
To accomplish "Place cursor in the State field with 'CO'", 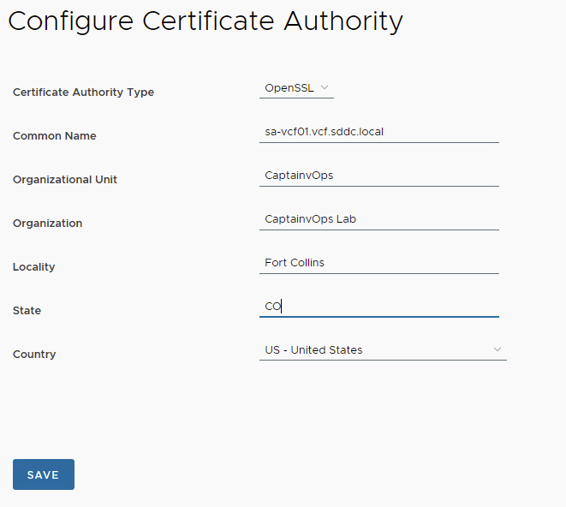I will 378,306.
